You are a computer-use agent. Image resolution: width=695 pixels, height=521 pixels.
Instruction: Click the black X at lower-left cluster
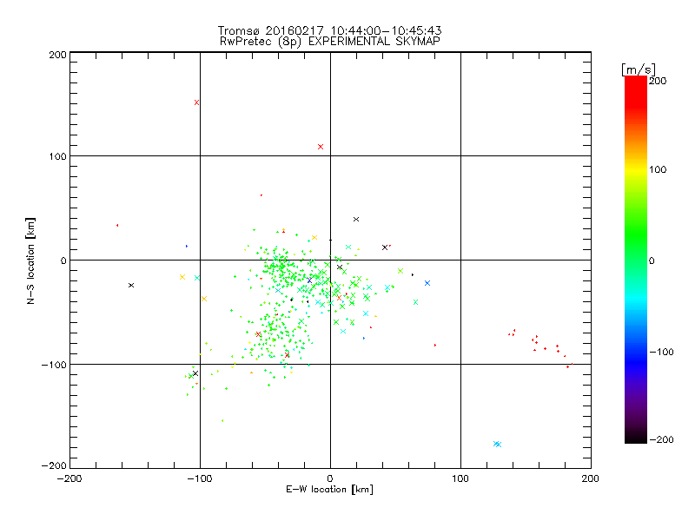pos(195,373)
